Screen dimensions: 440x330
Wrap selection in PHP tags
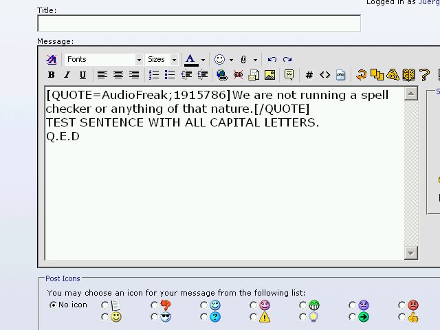point(341,75)
